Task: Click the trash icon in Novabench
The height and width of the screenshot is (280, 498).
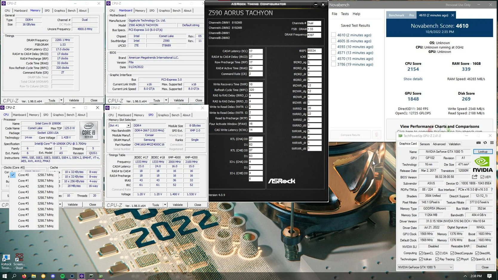Action: point(376,135)
